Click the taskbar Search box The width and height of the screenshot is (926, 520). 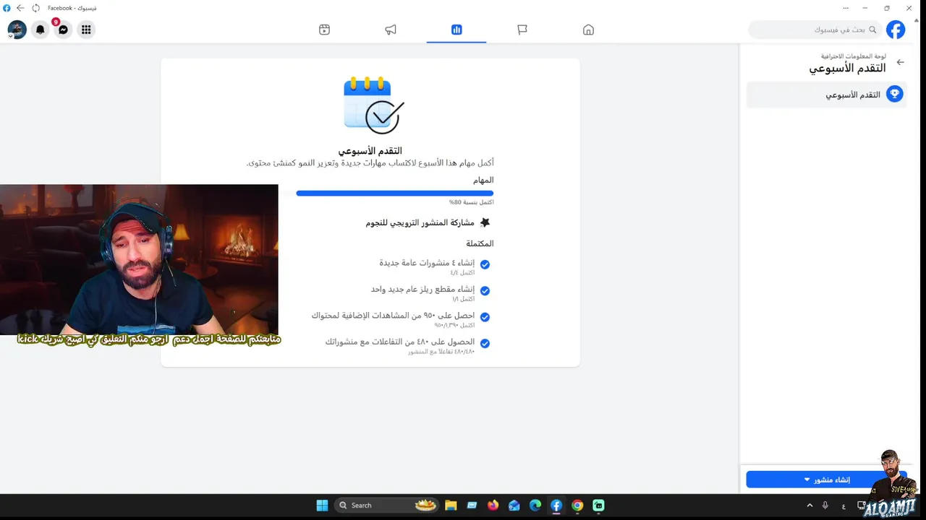click(x=388, y=506)
